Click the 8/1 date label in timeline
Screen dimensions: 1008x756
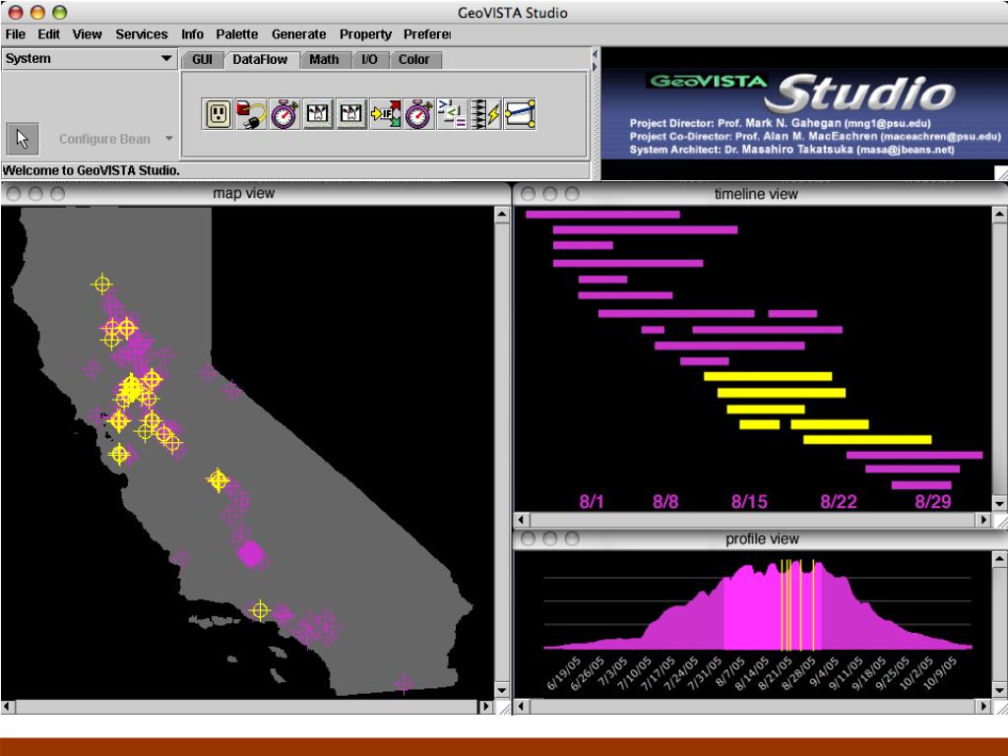pyautogui.click(x=592, y=501)
